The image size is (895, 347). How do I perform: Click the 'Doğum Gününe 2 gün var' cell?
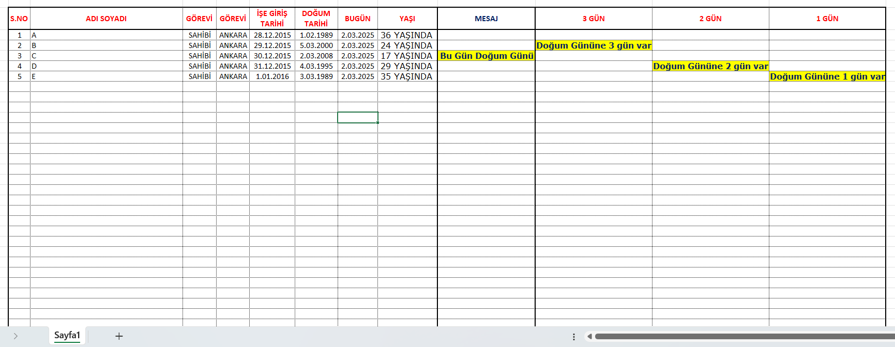click(710, 66)
